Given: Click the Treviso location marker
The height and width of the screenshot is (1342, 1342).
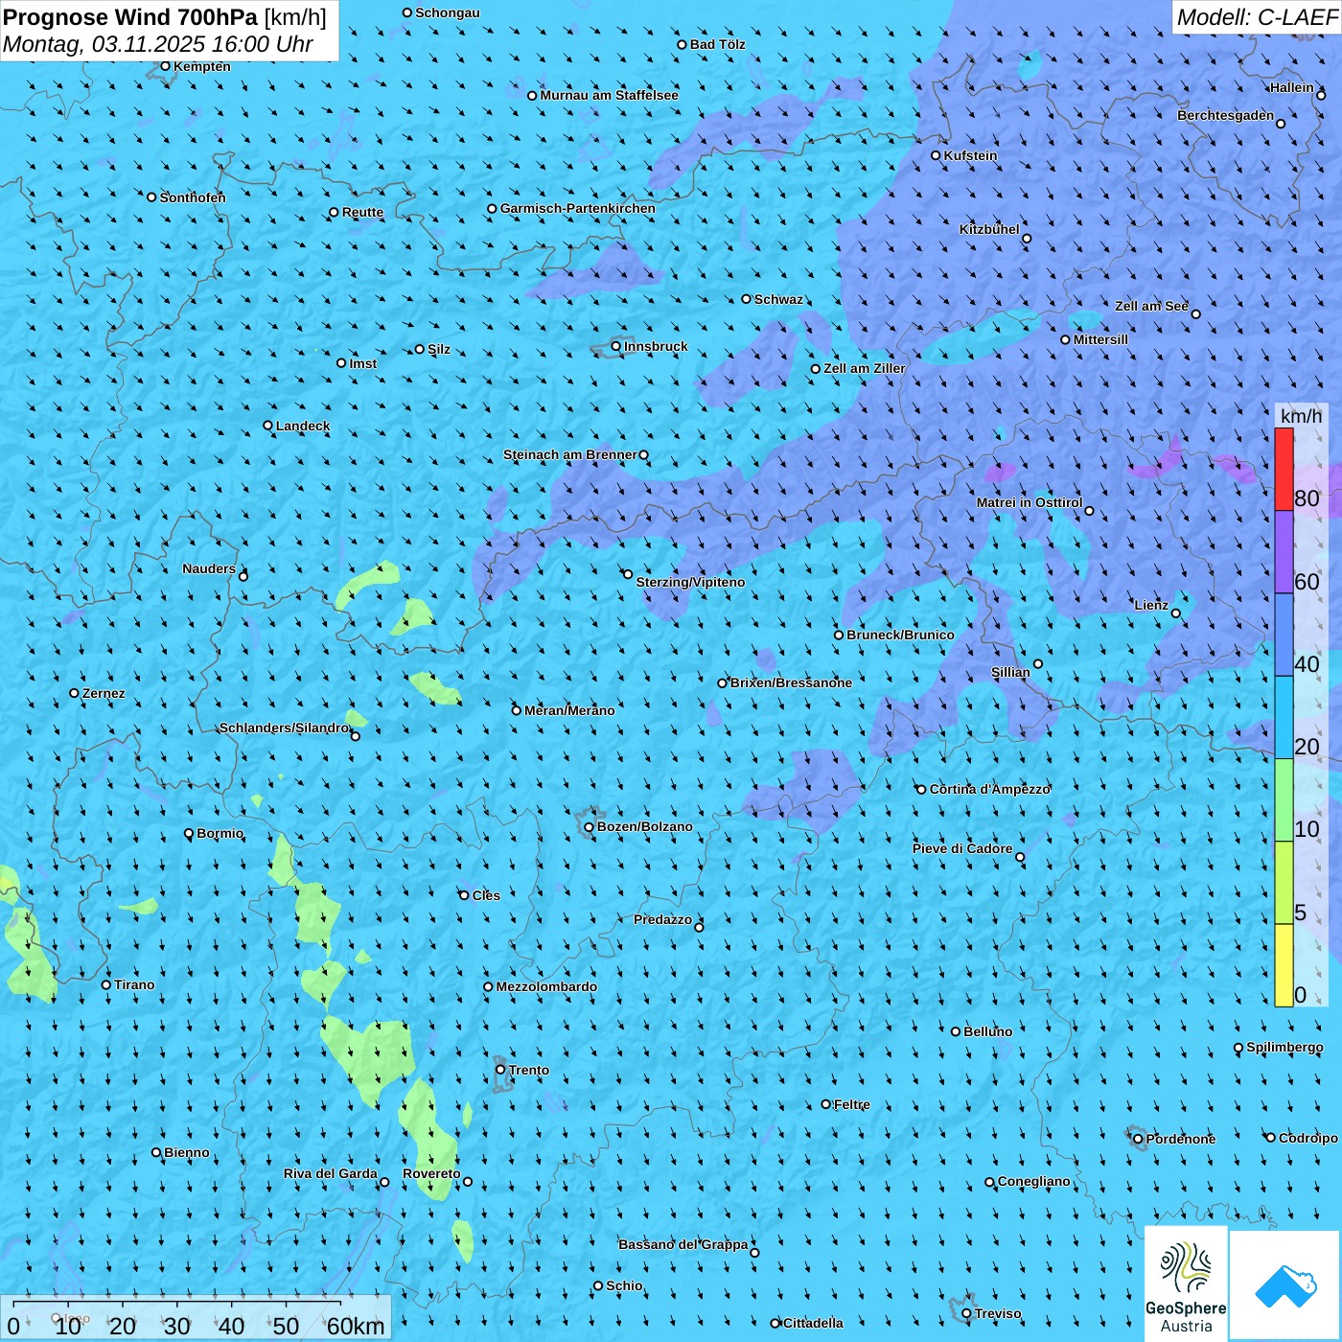Looking at the screenshot, I should click(x=966, y=1313).
